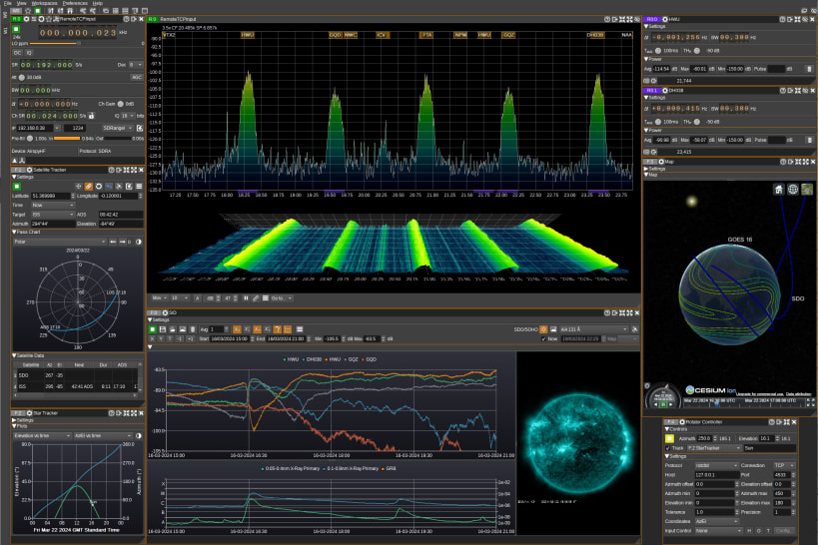Start or stop RemoteTCPInput device acquisition

point(16,29)
